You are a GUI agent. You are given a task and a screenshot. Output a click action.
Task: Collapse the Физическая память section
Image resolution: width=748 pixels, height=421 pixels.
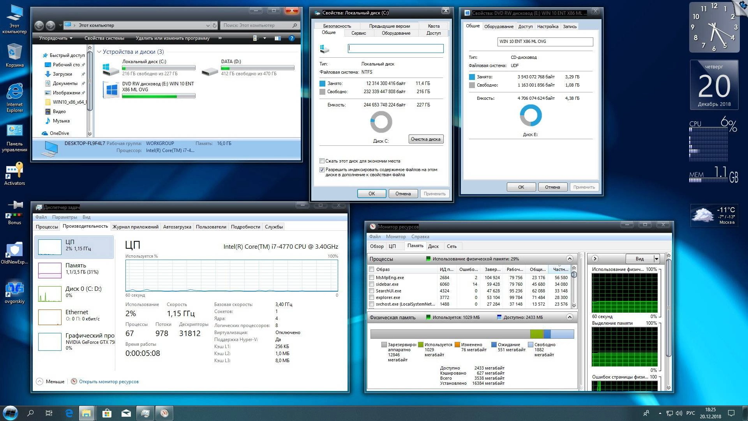point(570,317)
